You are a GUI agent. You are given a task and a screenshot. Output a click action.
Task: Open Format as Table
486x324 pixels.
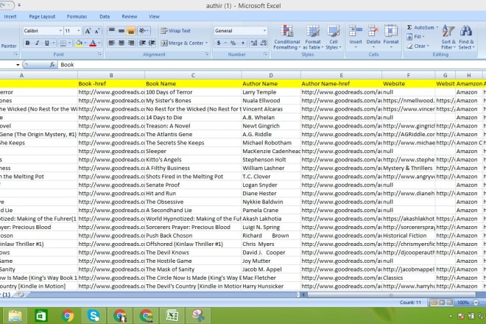pyautogui.click(x=313, y=38)
